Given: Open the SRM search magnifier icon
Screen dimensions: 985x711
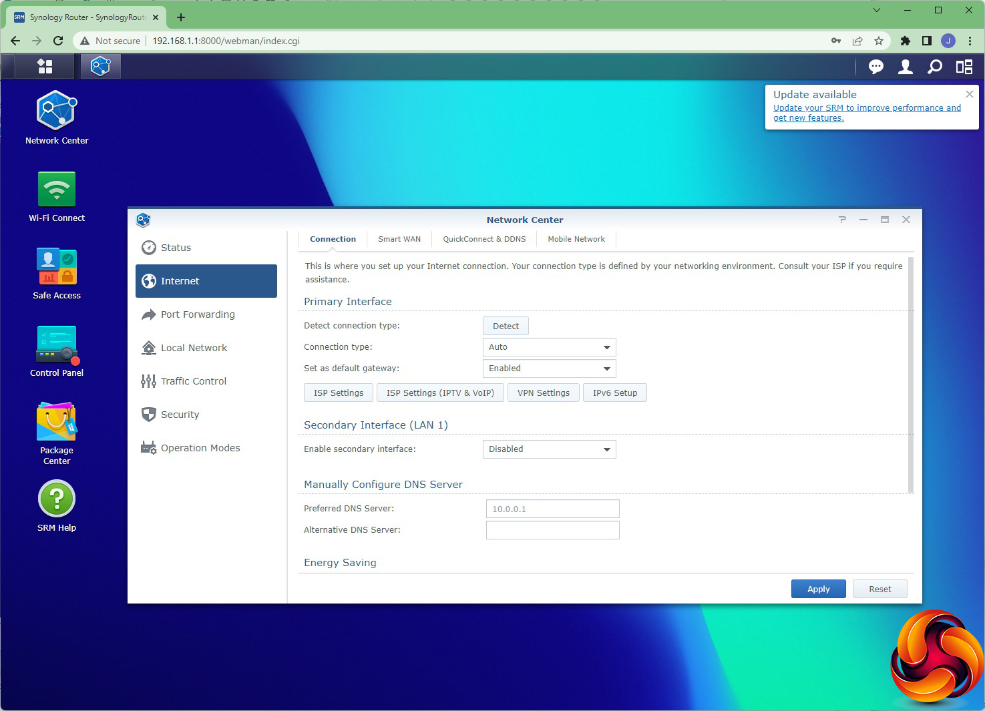Looking at the screenshot, I should pos(934,67).
